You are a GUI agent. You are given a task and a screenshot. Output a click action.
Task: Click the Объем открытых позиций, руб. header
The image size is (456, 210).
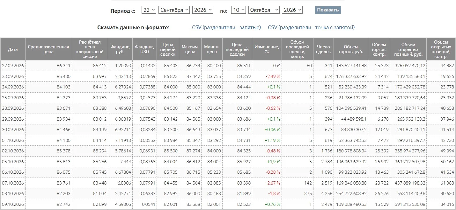point(408,49)
